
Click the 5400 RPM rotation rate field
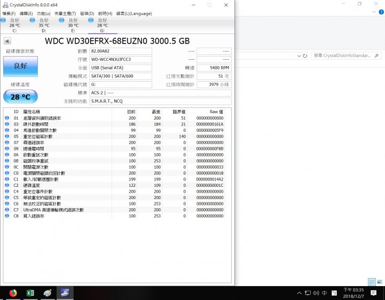click(214, 68)
